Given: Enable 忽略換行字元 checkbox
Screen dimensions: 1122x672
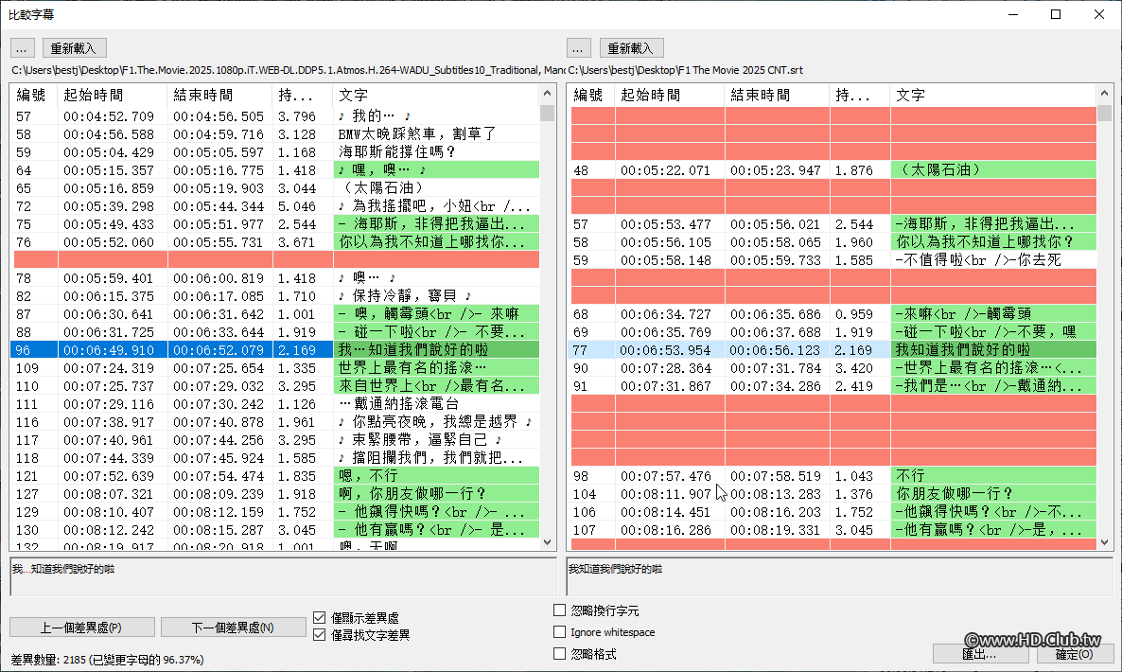Looking at the screenshot, I should point(559,610).
